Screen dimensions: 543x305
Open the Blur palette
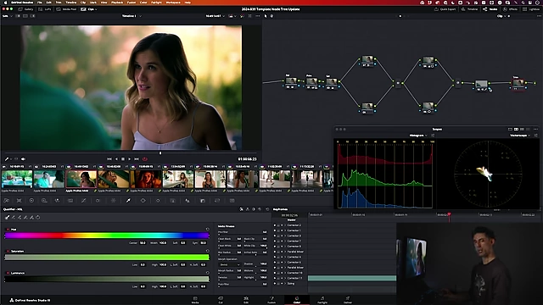(188, 201)
